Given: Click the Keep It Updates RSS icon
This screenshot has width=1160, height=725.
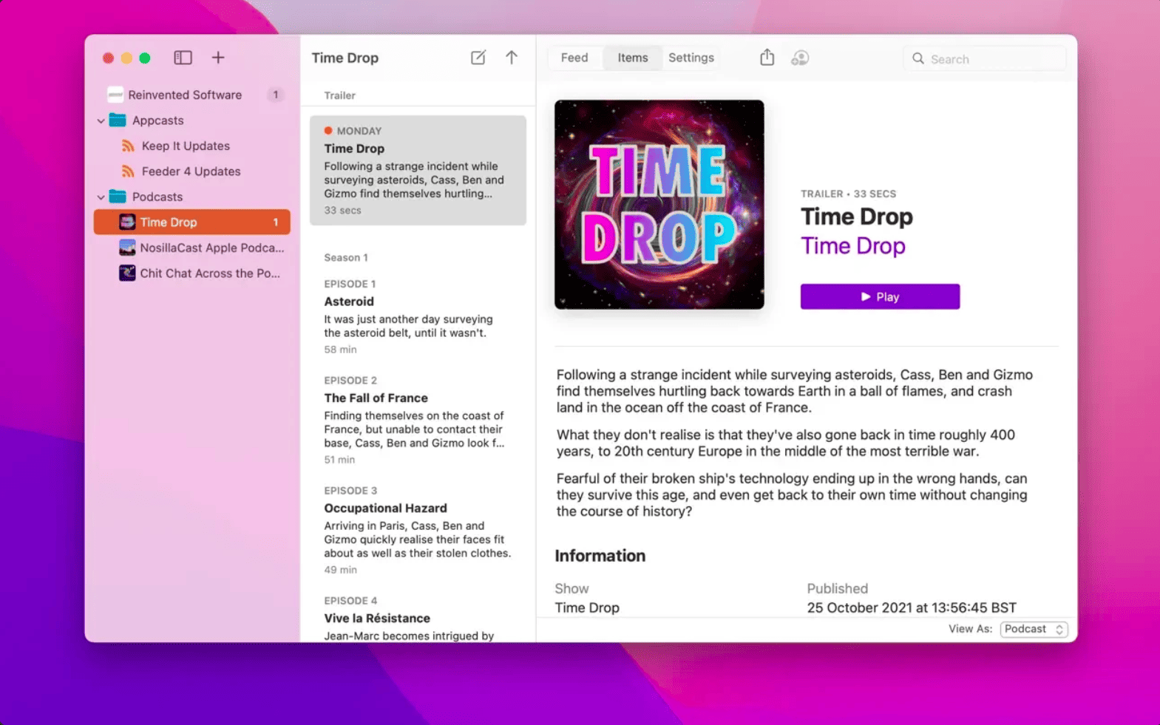Looking at the screenshot, I should click(x=128, y=146).
